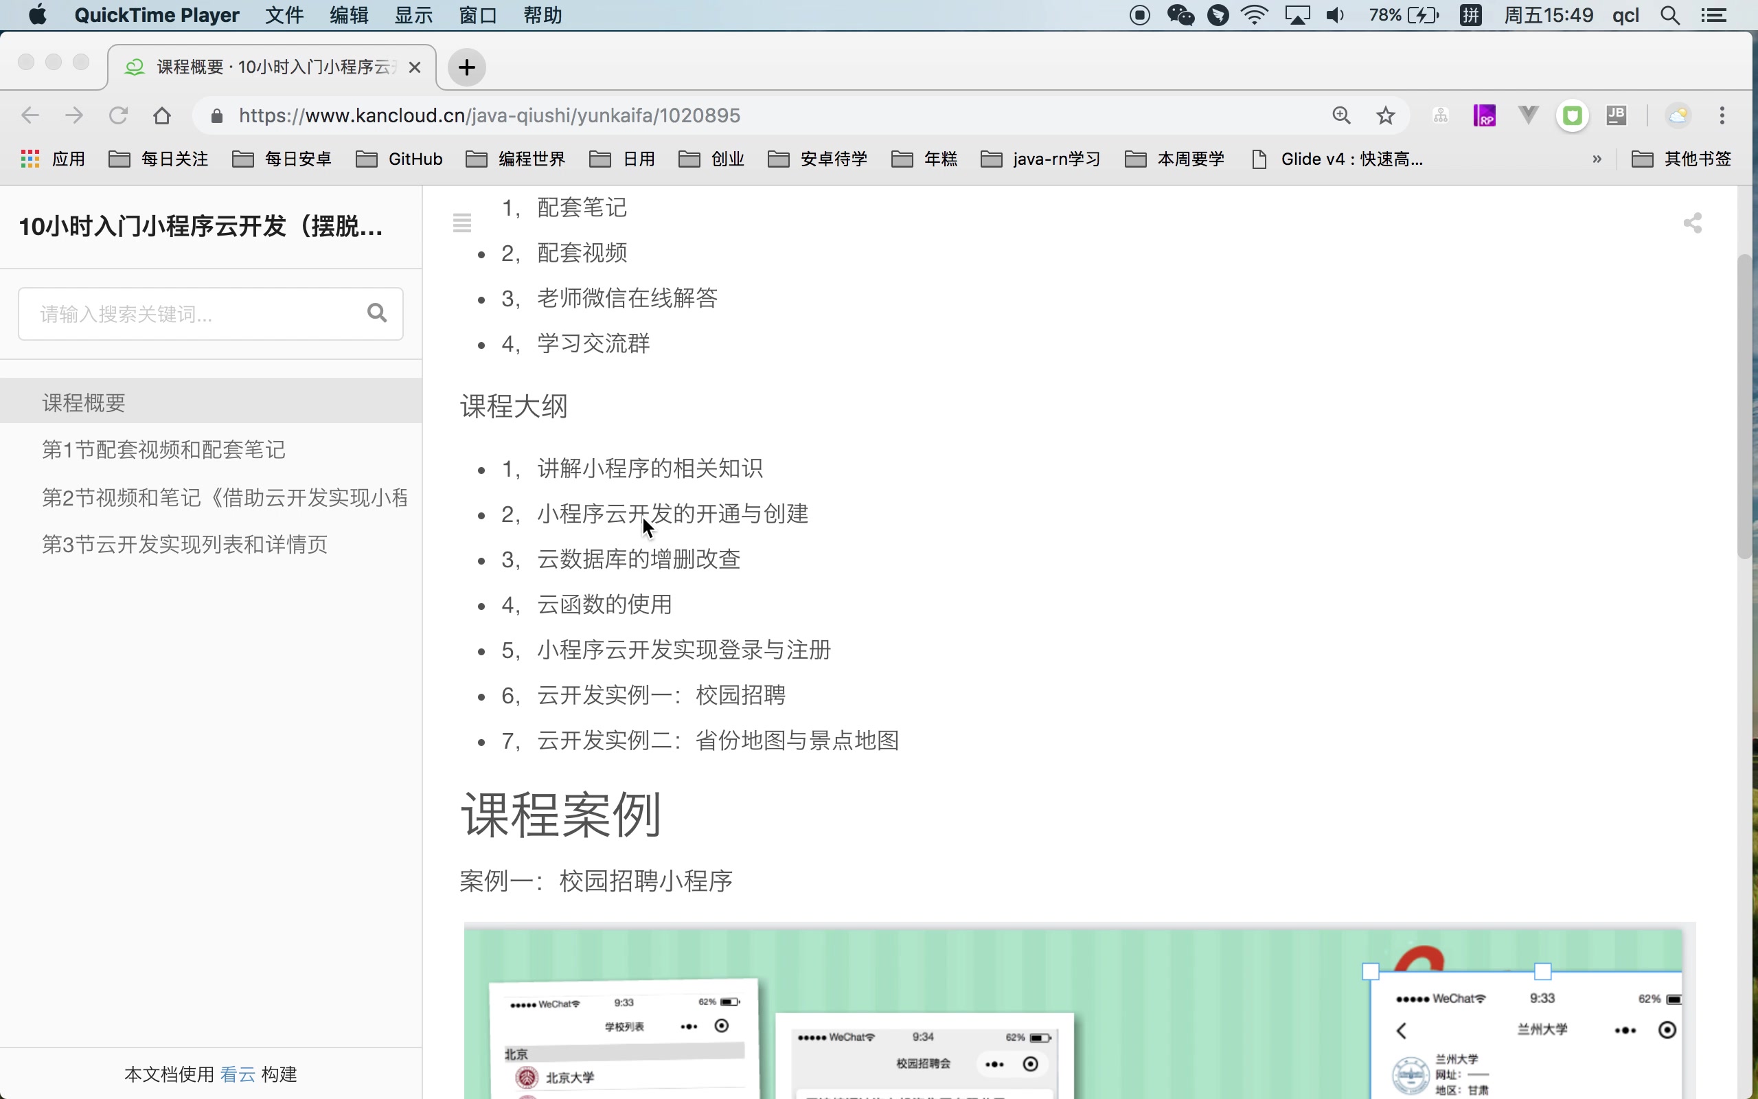Open the 窗口 menu in menu bar
Image resolution: width=1758 pixels, height=1099 pixels.
point(477,14)
